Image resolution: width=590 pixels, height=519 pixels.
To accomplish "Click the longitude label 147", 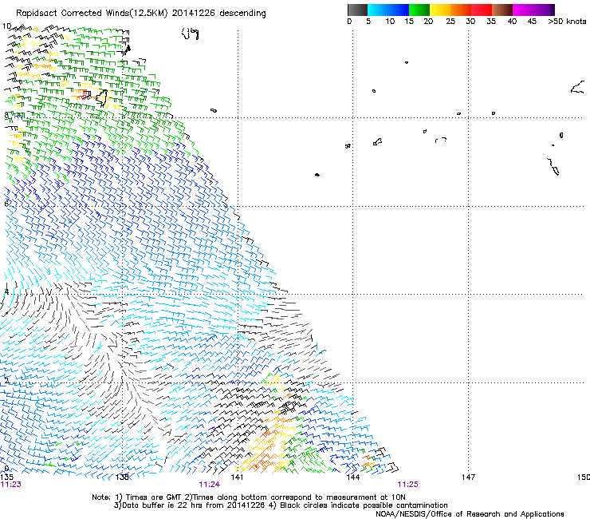I will tap(468, 477).
